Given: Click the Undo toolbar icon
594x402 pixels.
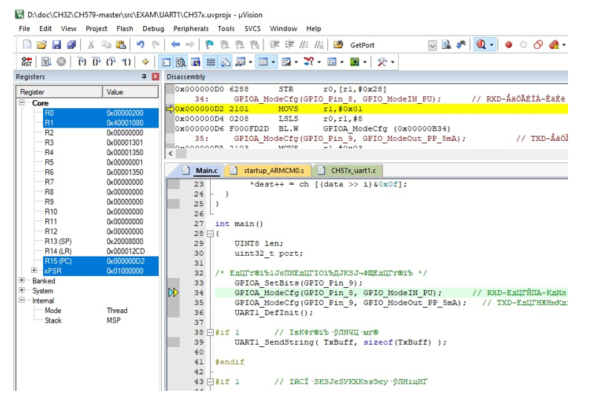Looking at the screenshot, I should [140, 45].
